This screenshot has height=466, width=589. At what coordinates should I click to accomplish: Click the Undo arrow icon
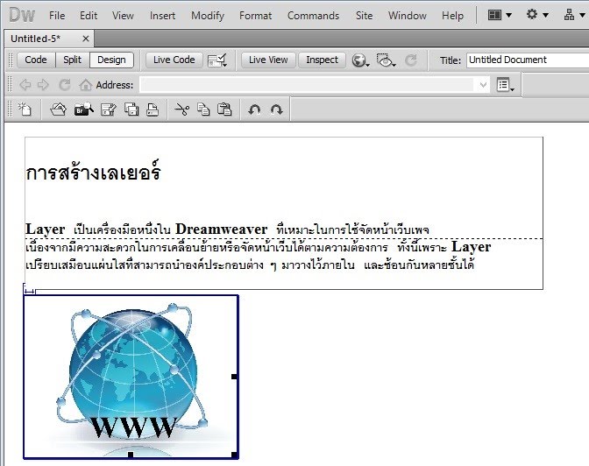[x=255, y=109]
